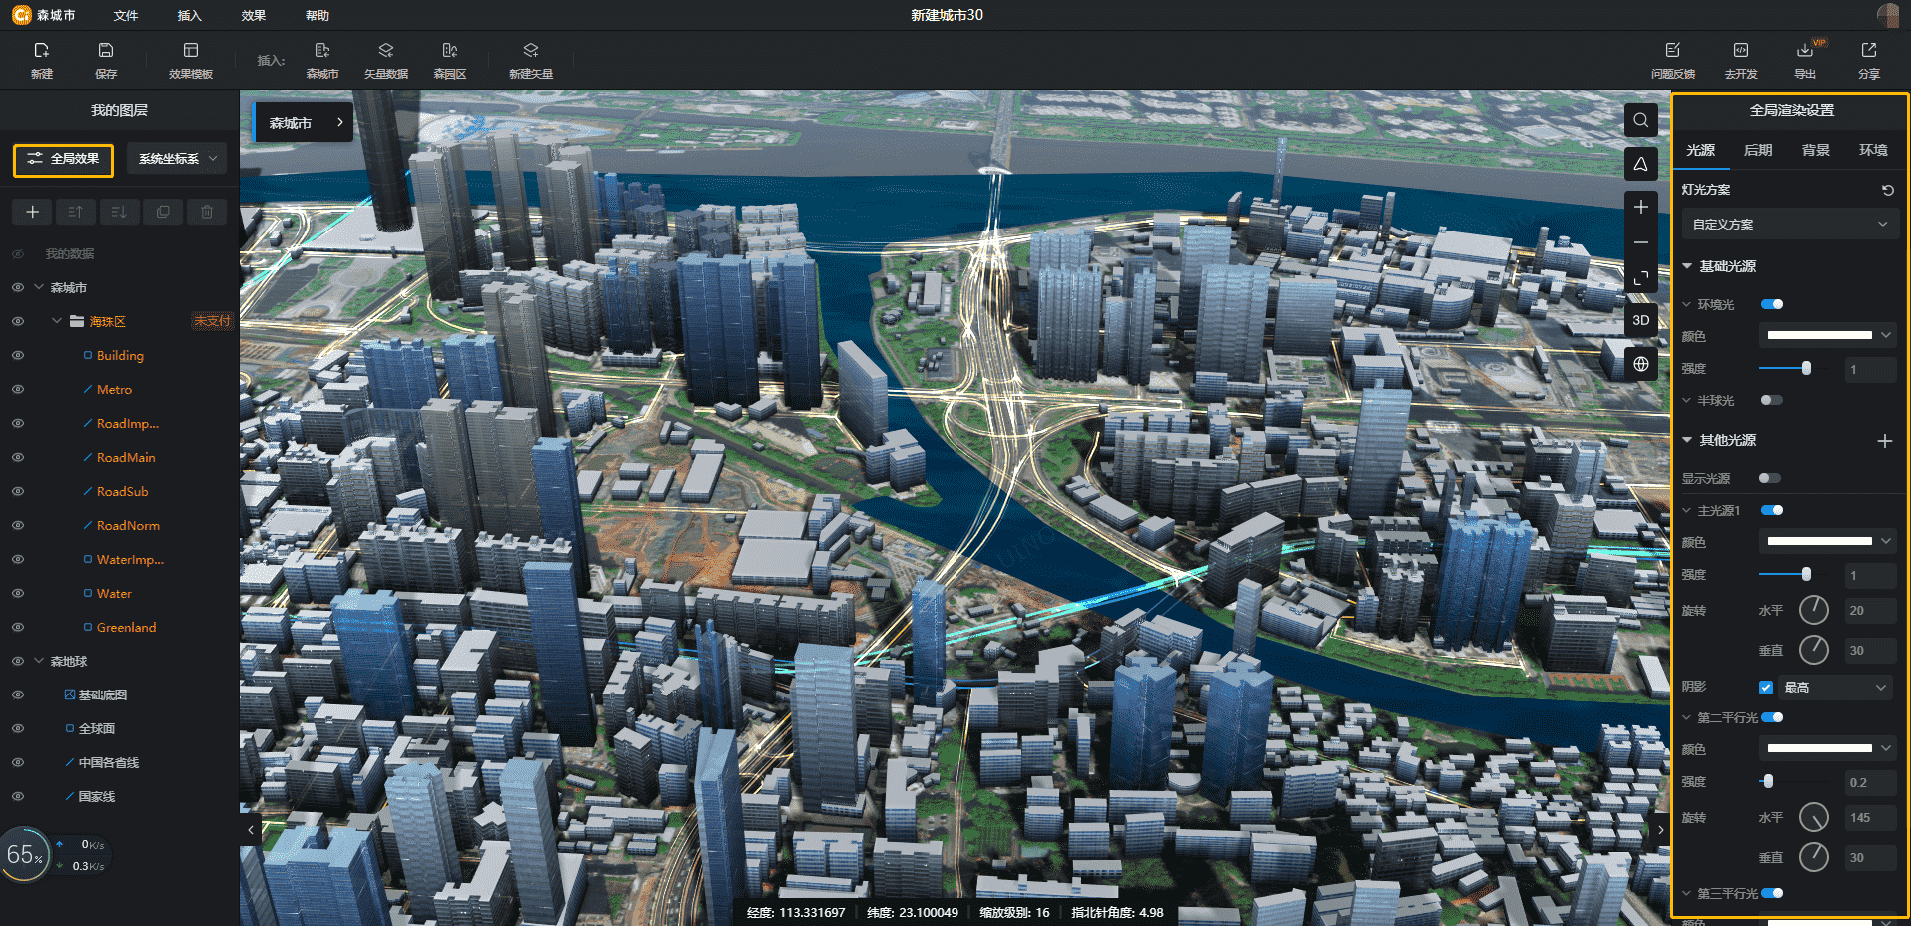This screenshot has width=1911, height=926.
Task: Click the 新建 new project icon
Action: (41, 50)
